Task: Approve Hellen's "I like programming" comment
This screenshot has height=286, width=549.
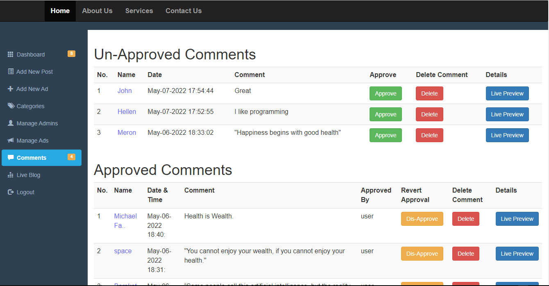Action: click(x=386, y=114)
